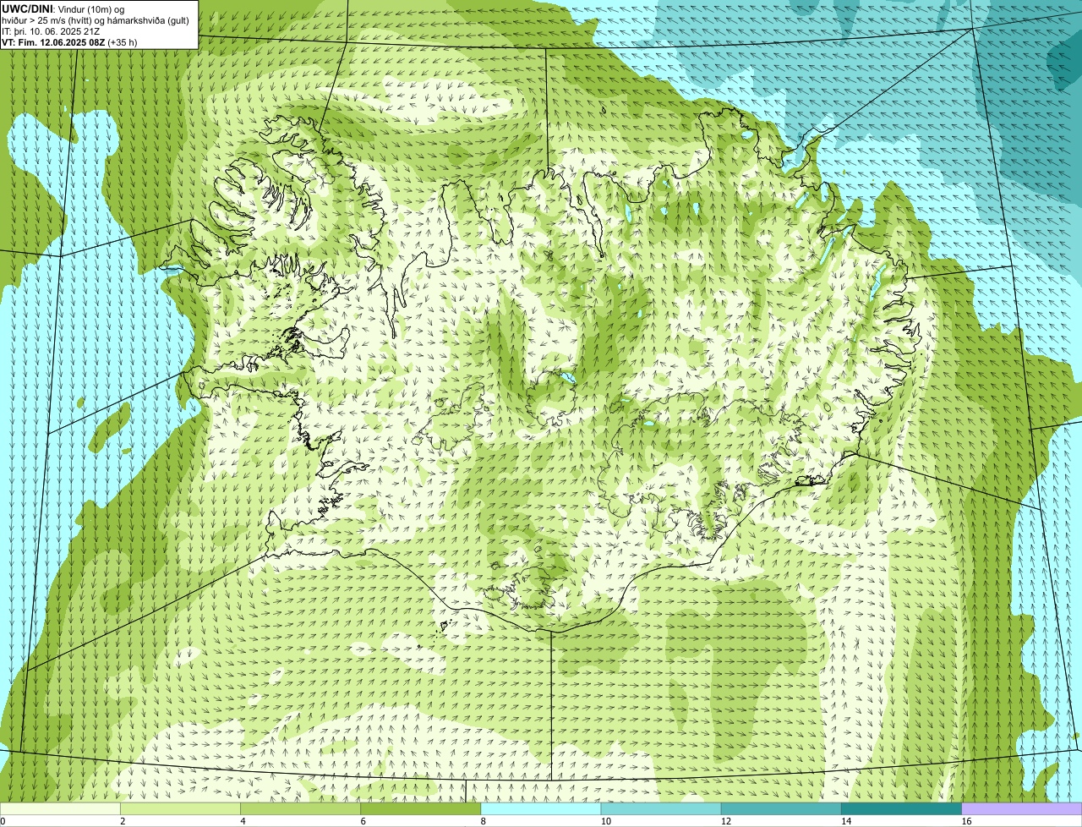Click the dark teal 14–16 m/s legend swatch

pos(902,808)
